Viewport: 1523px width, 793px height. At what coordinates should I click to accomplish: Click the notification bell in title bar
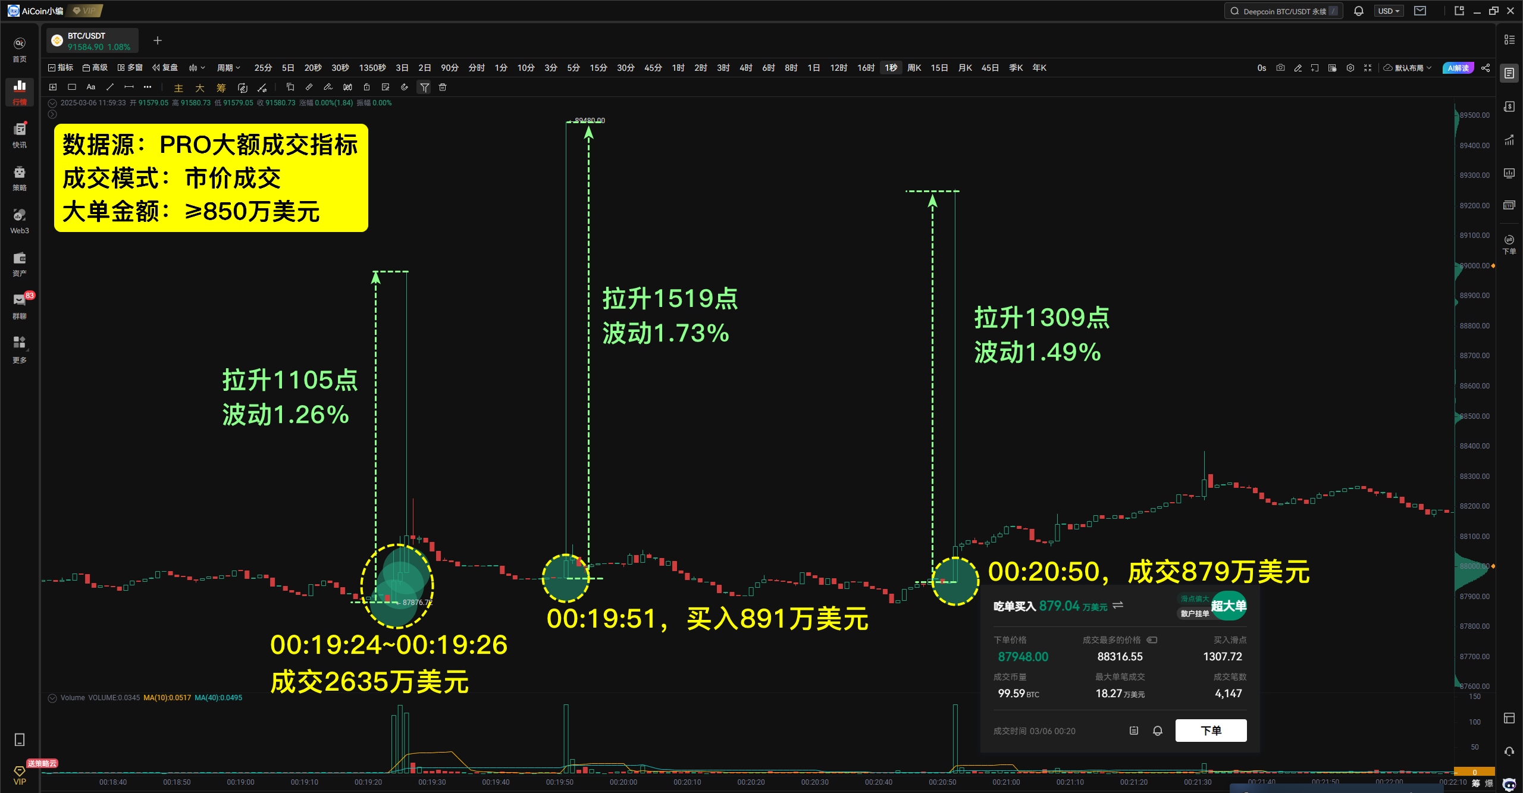tap(1359, 11)
